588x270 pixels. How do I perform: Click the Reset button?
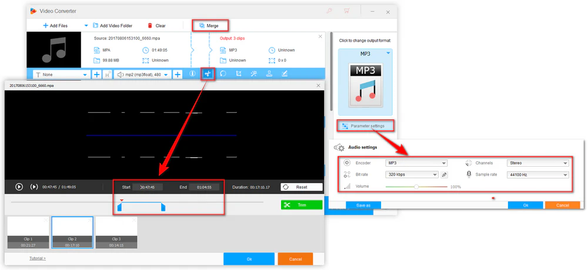[302, 187]
